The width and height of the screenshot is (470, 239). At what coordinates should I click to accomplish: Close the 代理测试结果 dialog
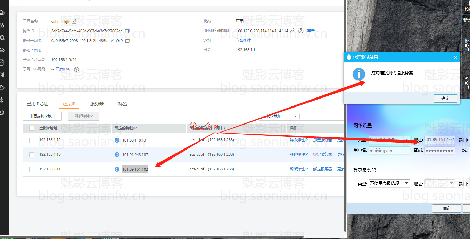[455, 57]
